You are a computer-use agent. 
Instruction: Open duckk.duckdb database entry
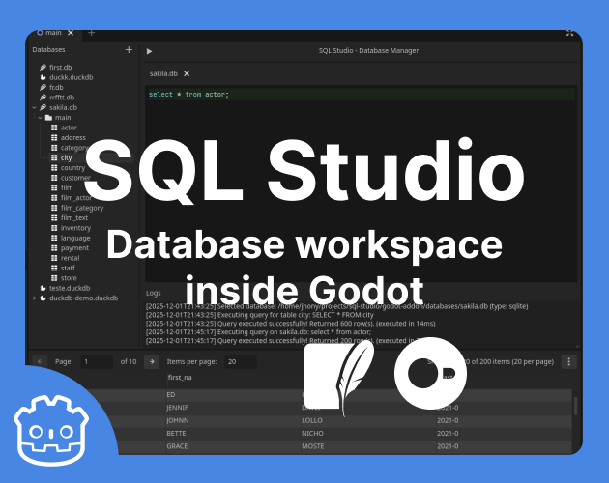[x=72, y=77]
